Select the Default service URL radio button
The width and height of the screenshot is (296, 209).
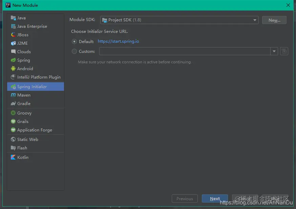tap(75, 42)
